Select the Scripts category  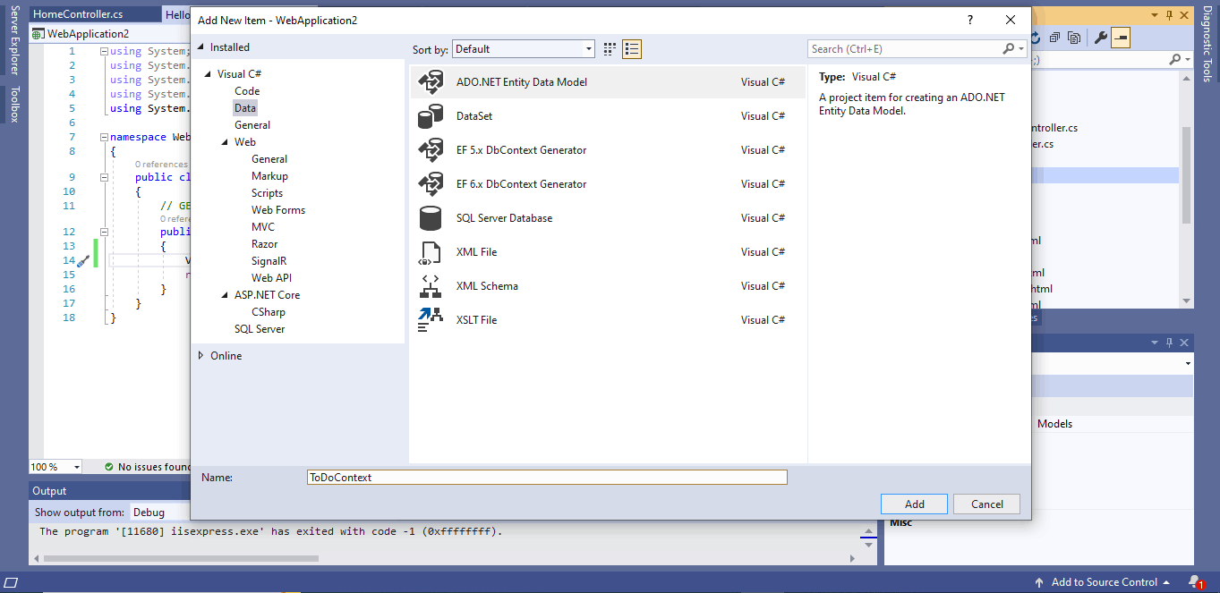coord(267,193)
